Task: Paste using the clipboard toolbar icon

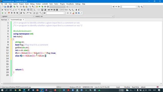Action: coord(26,7)
